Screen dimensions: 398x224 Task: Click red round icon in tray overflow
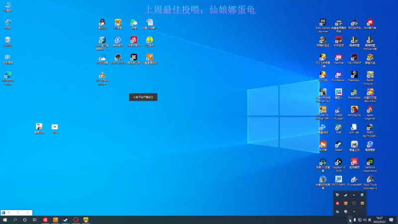[337, 204]
